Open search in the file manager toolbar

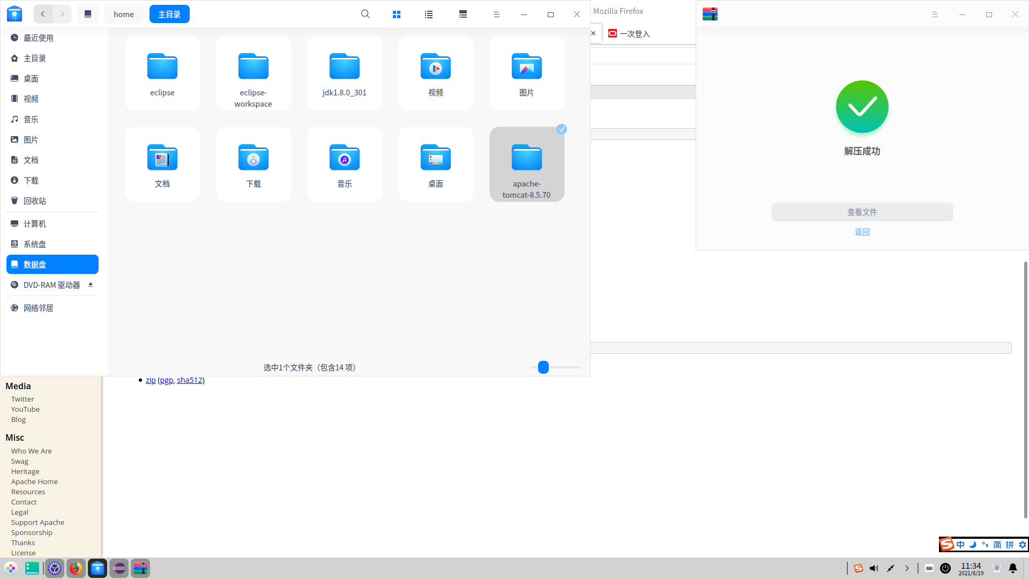pyautogui.click(x=365, y=14)
